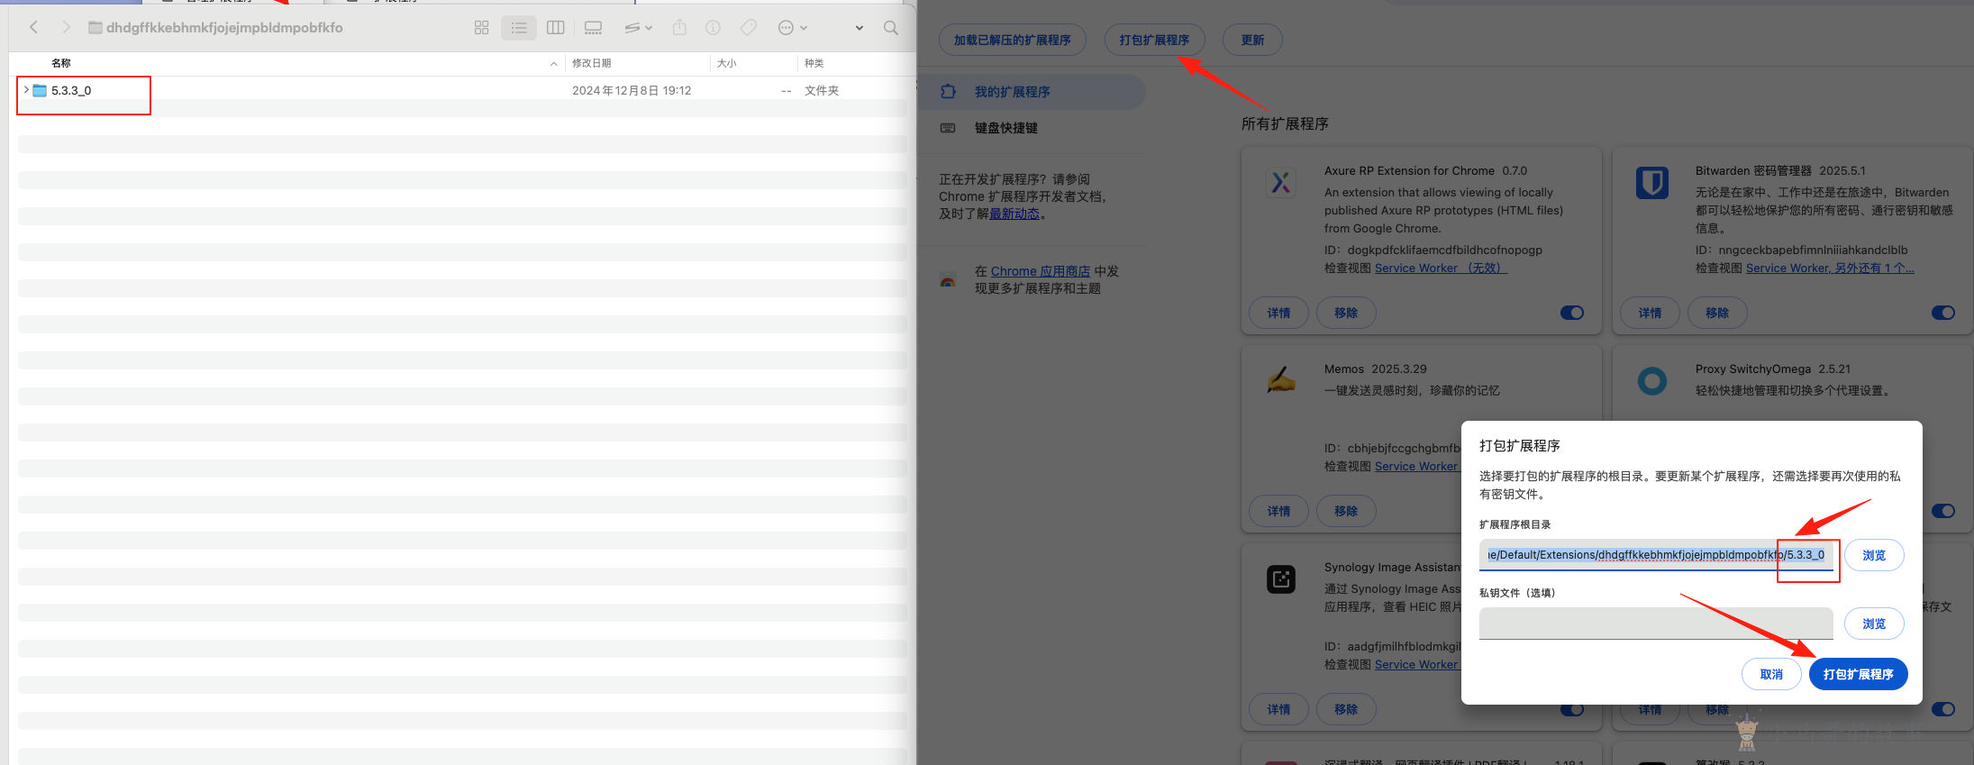The width and height of the screenshot is (1974, 765).
Task: Click 浏览 beside private key field
Action: pyautogui.click(x=1874, y=624)
